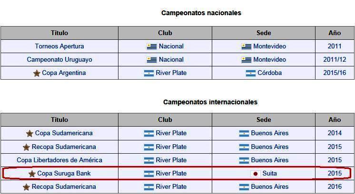Click Título header in Campeonatos nacionales table

coord(59,33)
